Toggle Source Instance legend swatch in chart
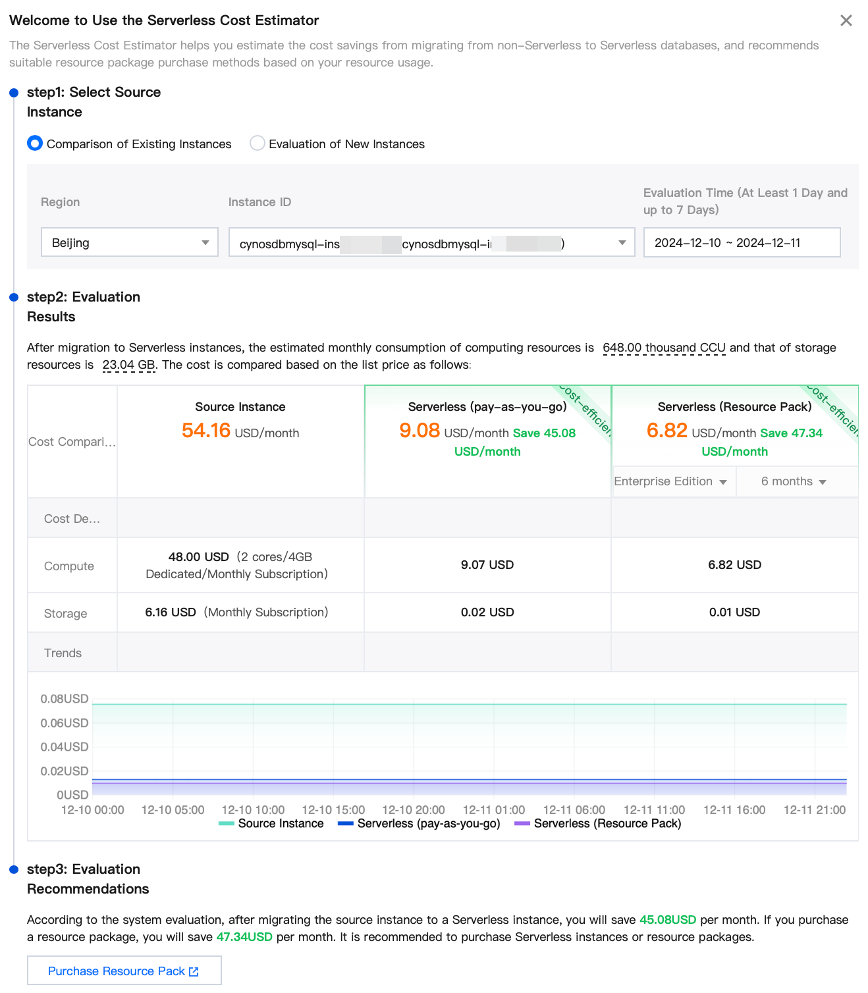Screen dimensions: 868x993 pos(227,823)
